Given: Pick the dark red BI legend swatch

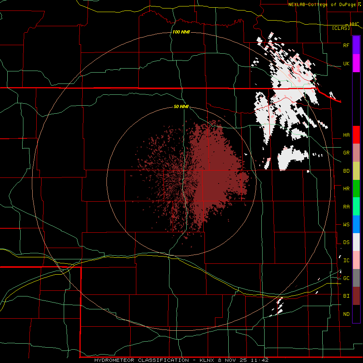Looking at the screenshot, I should click(x=356, y=296).
